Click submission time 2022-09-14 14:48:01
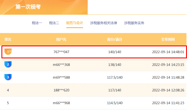The image size is (187, 111). click(x=168, y=52)
